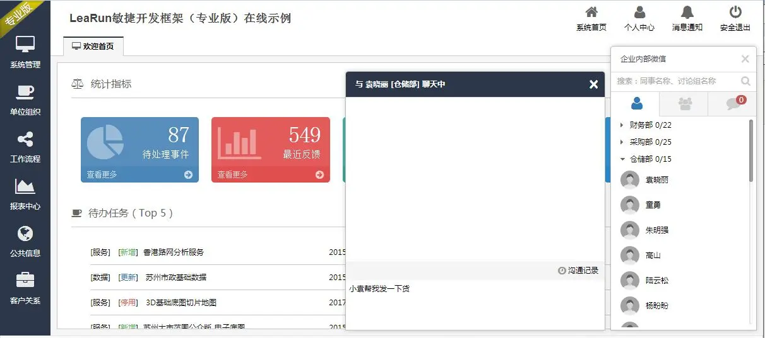The width and height of the screenshot is (765, 338).
Task: Click the bar chart icon on red card
Action: (239, 144)
